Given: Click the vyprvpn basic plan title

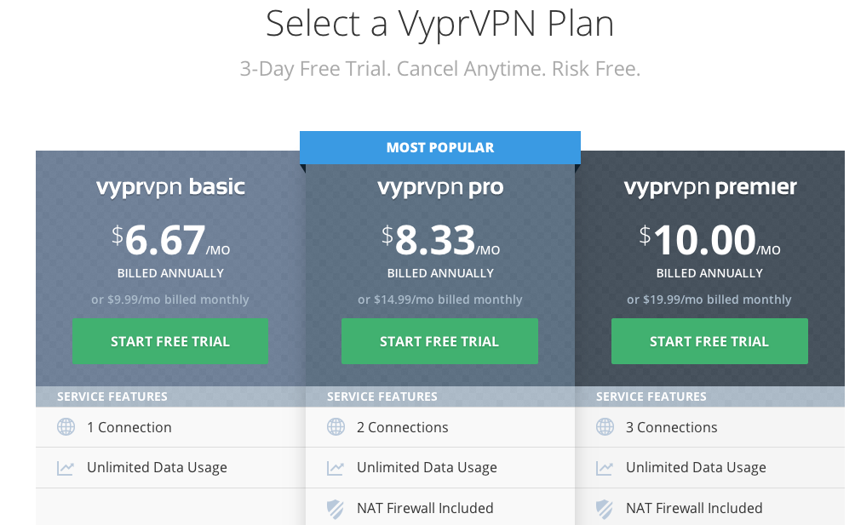Looking at the screenshot, I should pyautogui.click(x=170, y=187).
